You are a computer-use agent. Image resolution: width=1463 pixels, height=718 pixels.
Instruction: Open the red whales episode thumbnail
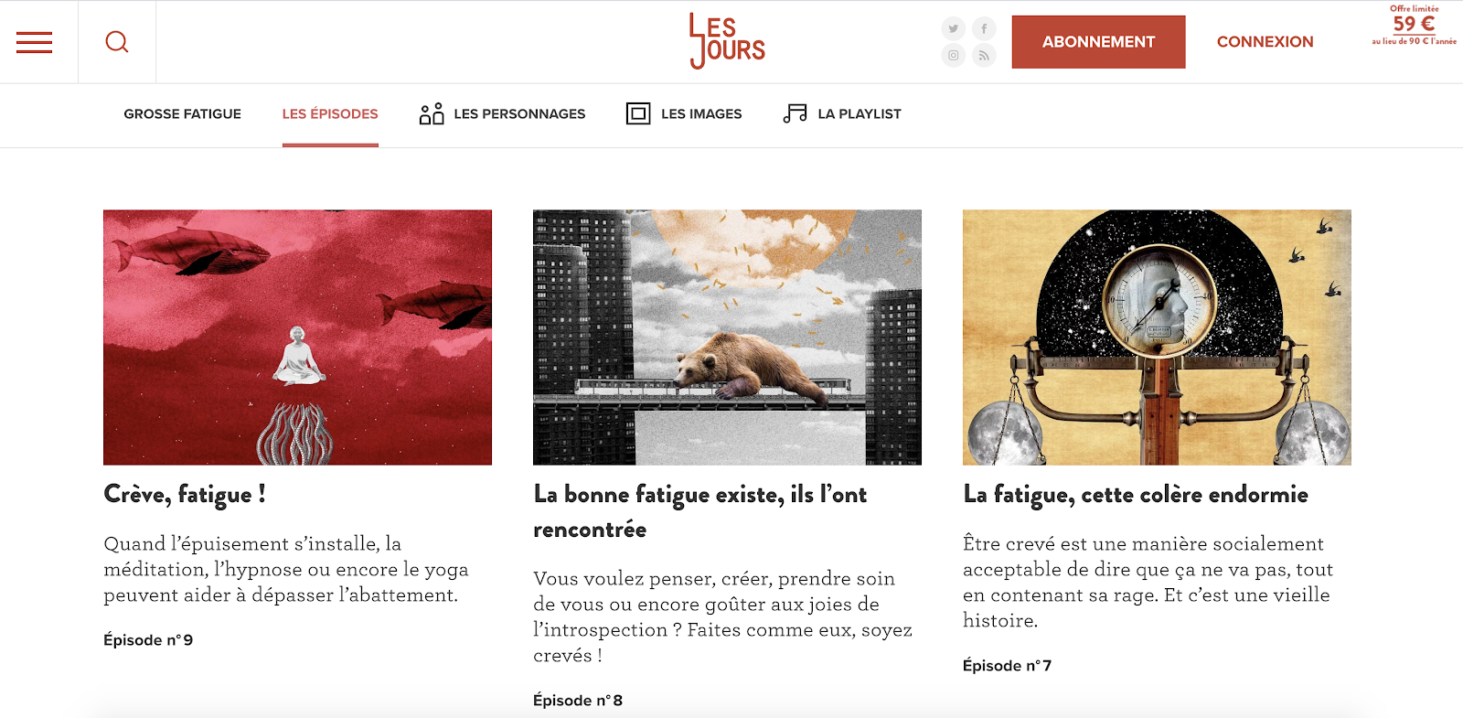pos(297,338)
